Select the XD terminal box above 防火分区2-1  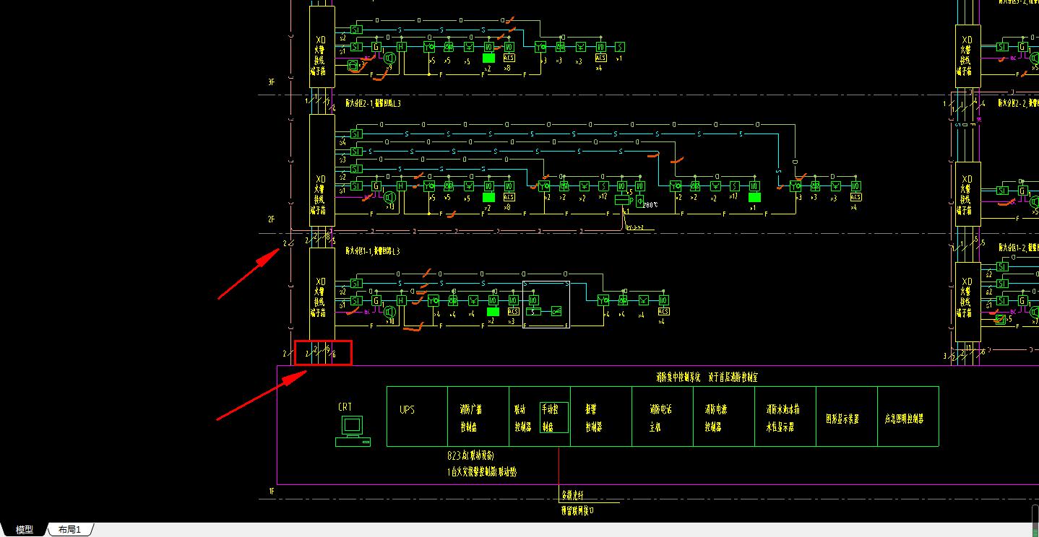pos(322,48)
